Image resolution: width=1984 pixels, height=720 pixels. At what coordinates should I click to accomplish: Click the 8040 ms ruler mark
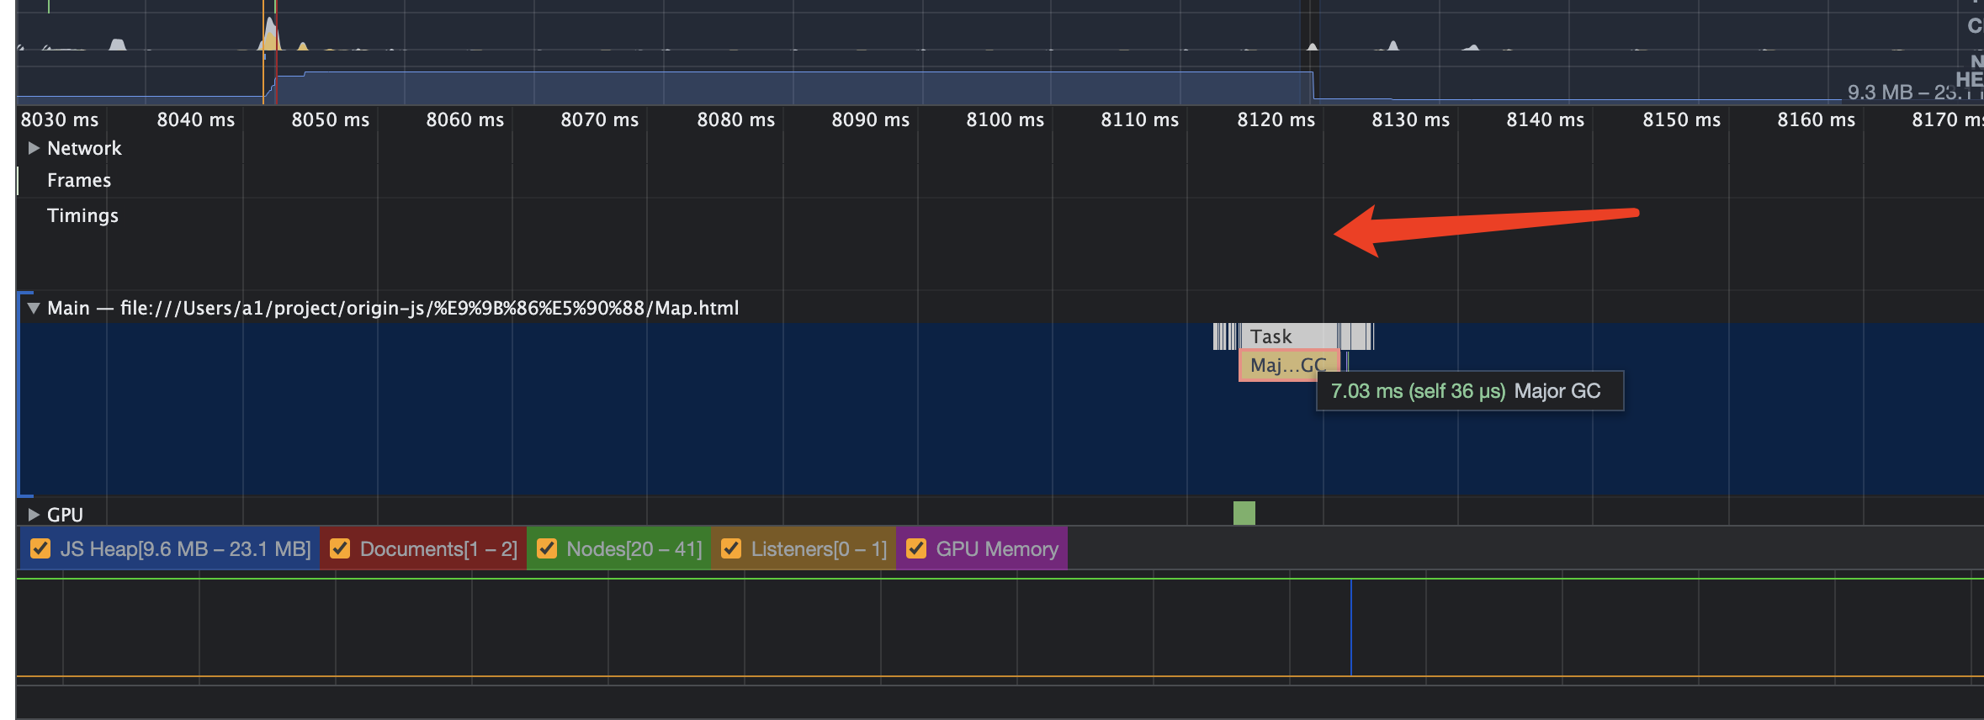pos(196,119)
